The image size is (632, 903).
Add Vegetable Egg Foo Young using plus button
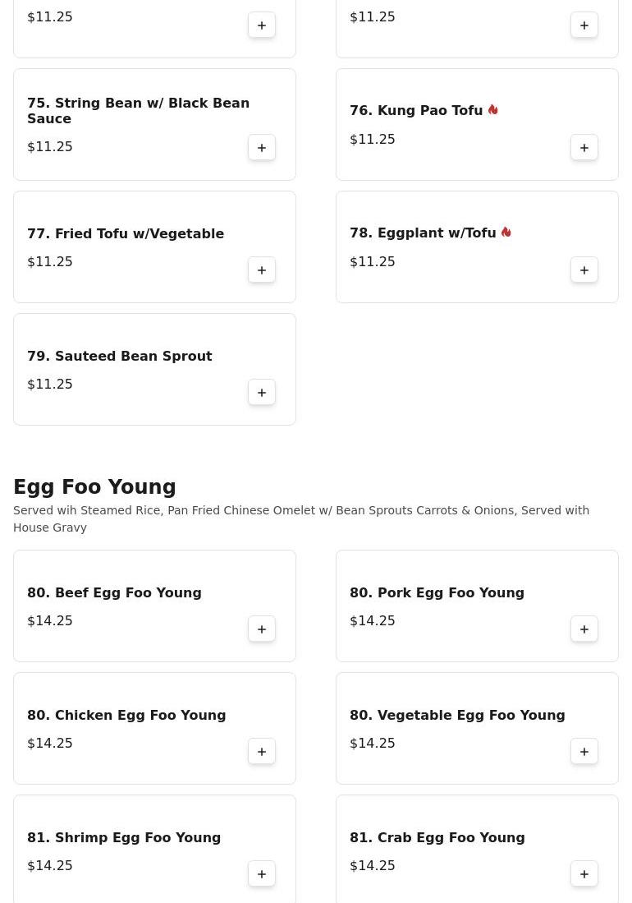(x=584, y=752)
